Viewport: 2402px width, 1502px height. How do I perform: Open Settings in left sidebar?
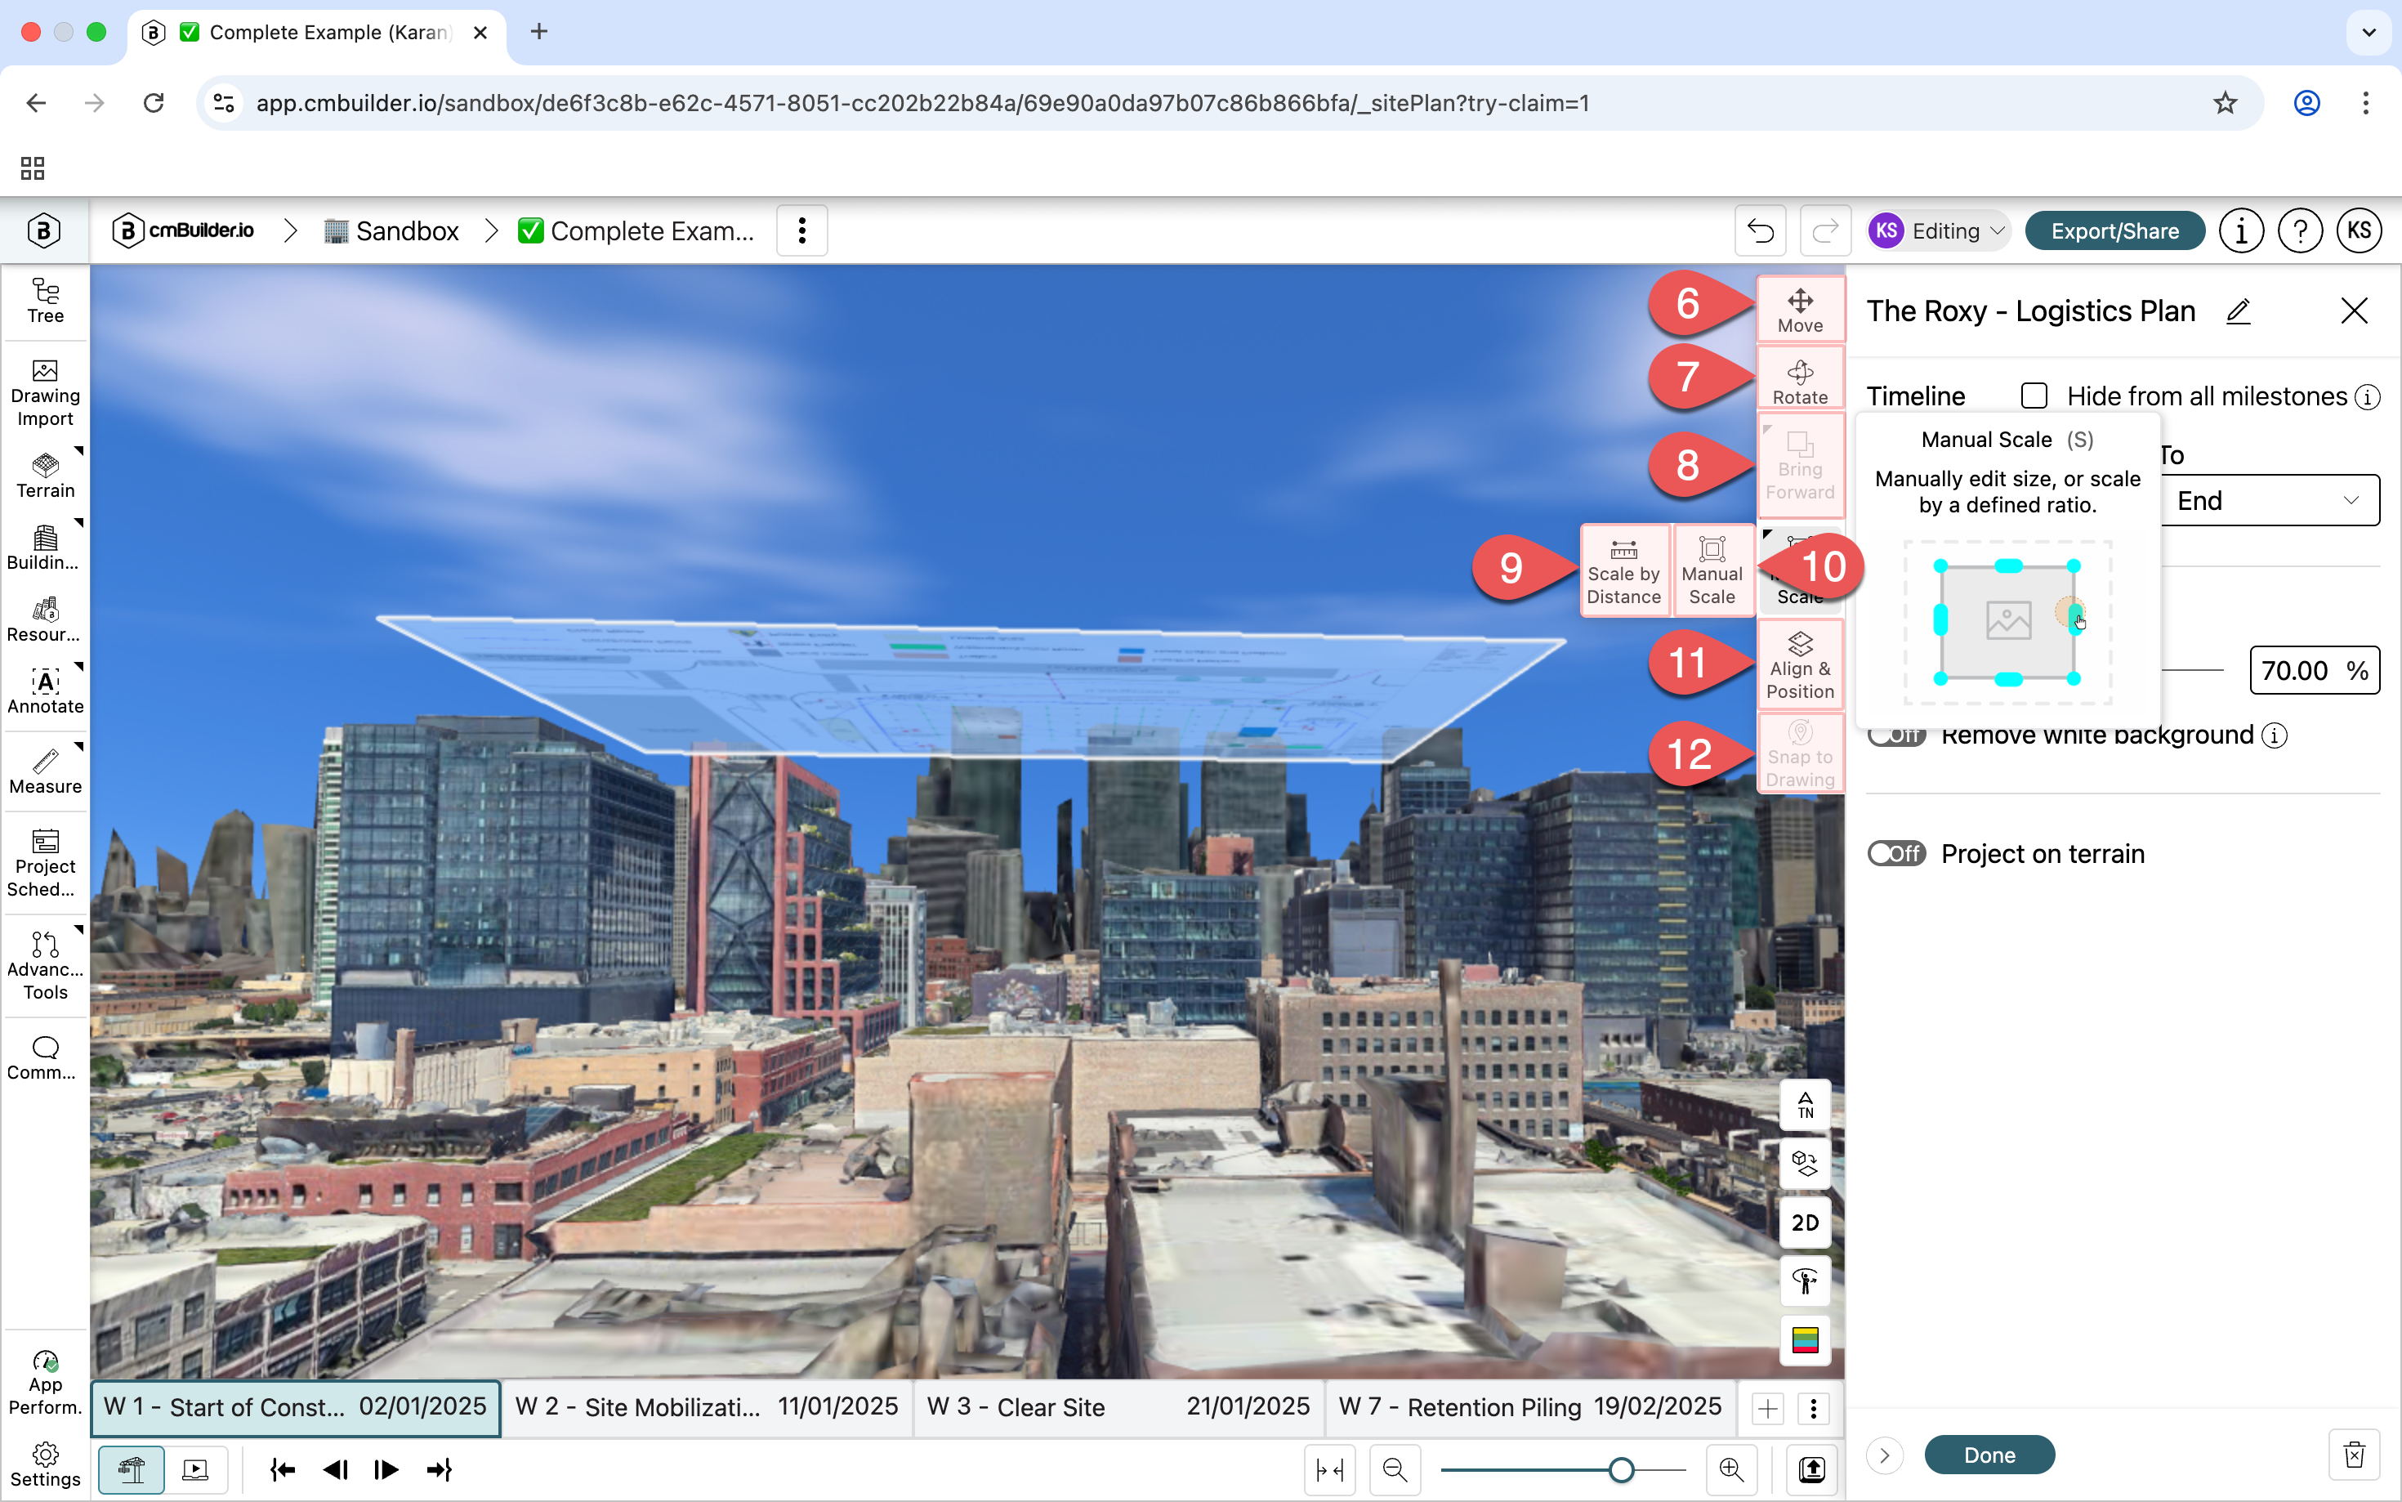[x=45, y=1465]
